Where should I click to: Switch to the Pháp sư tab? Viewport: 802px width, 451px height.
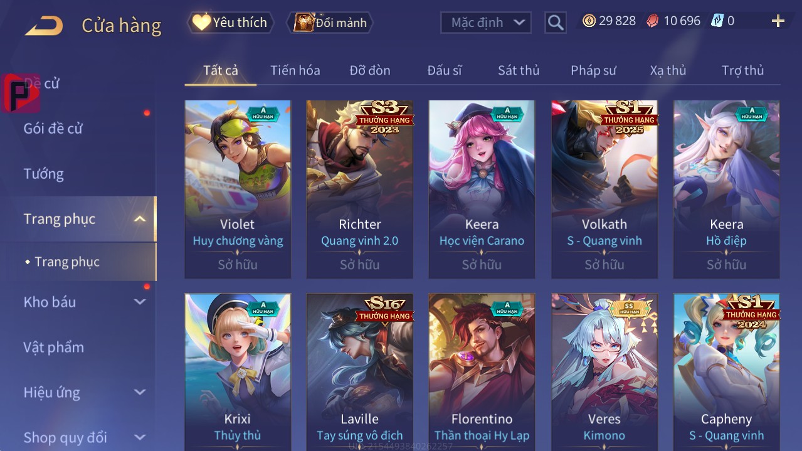pos(593,70)
